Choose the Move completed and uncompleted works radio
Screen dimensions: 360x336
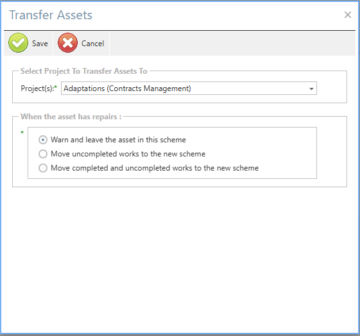43,168
